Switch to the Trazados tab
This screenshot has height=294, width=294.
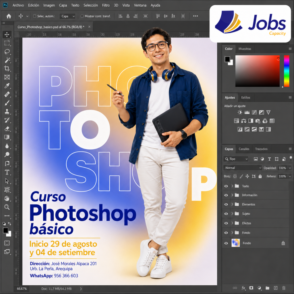[x=261, y=149]
